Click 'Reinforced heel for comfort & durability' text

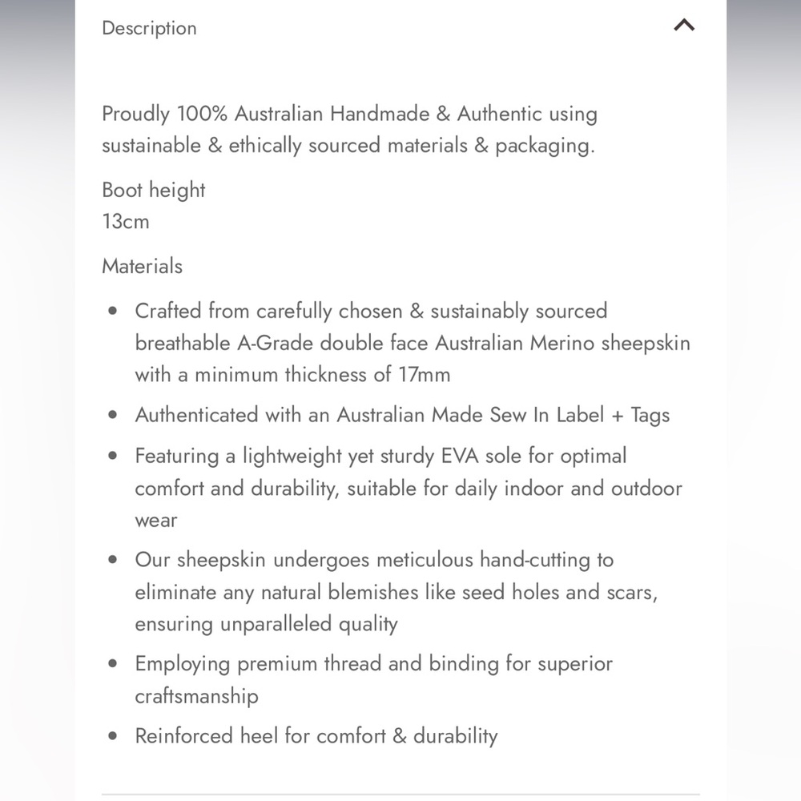(316, 736)
